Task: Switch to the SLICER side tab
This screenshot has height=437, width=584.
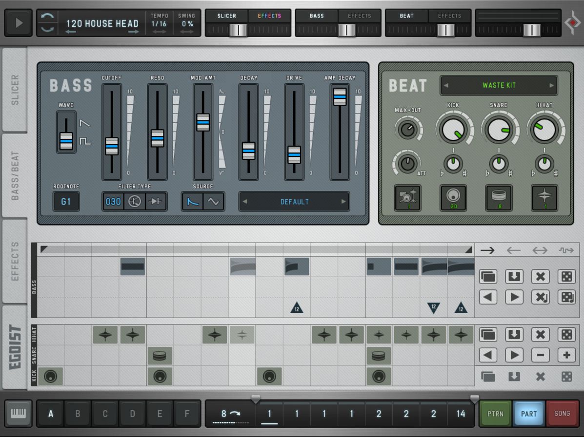Action: (x=15, y=90)
